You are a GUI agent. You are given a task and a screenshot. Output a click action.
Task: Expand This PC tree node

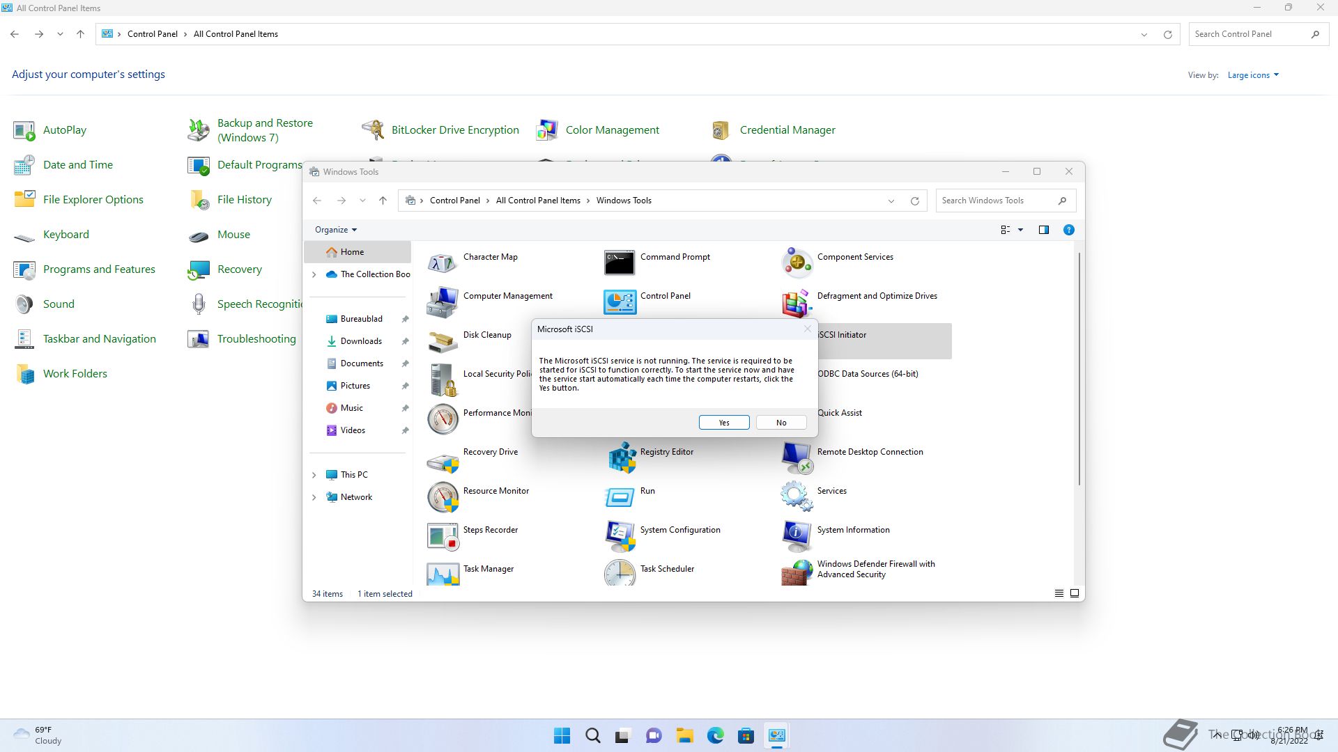click(314, 475)
